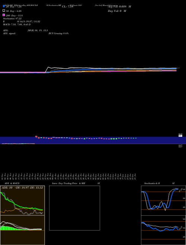Select the '50 Day - 6.08' legend label

click(14, 11)
